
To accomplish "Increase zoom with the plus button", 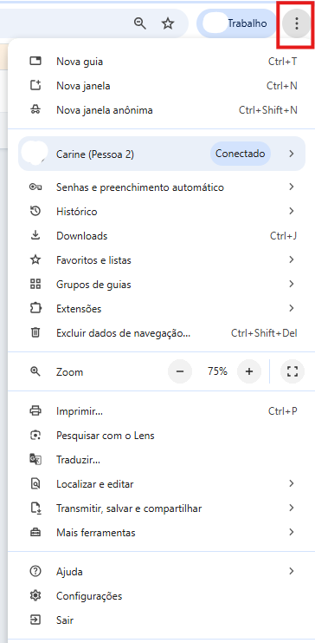I will pos(249,372).
